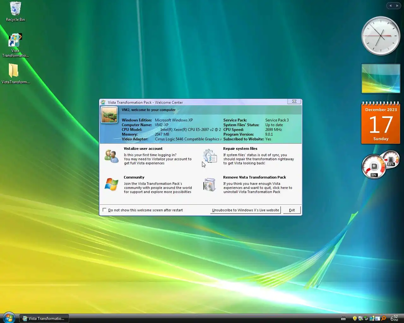Click the December 2023 calendar gadget
The width and height of the screenshot is (404, 323).
pyautogui.click(x=381, y=123)
